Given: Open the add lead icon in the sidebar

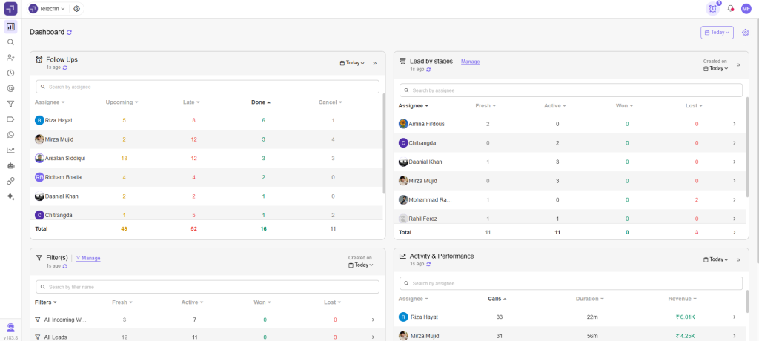Looking at the screenshot, I should click(10, 58).
